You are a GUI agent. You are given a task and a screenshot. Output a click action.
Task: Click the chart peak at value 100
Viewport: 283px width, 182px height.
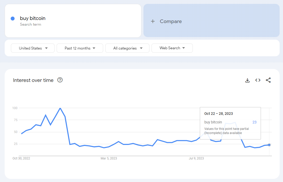60,108
